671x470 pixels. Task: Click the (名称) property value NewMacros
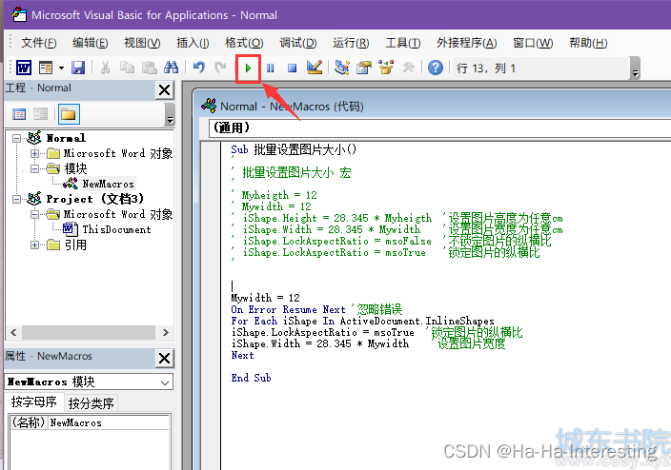coord(109,422)
